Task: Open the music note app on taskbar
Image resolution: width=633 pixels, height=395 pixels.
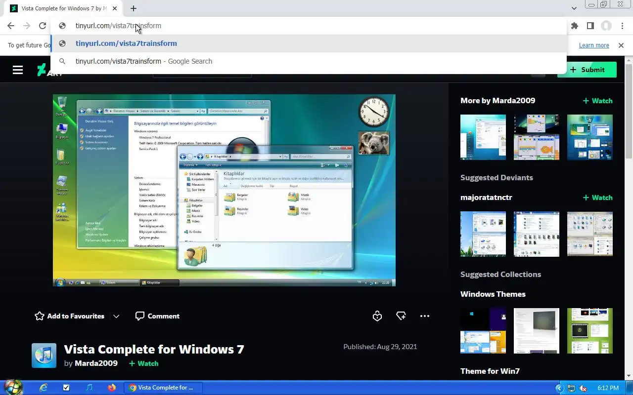Action: coord(89,388)
